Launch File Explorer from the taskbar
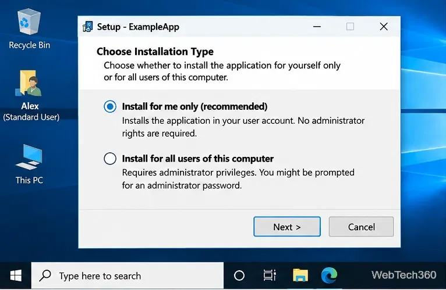Image resolution: width=446 pixels, height=290 pixels. [x=300, y=275]
